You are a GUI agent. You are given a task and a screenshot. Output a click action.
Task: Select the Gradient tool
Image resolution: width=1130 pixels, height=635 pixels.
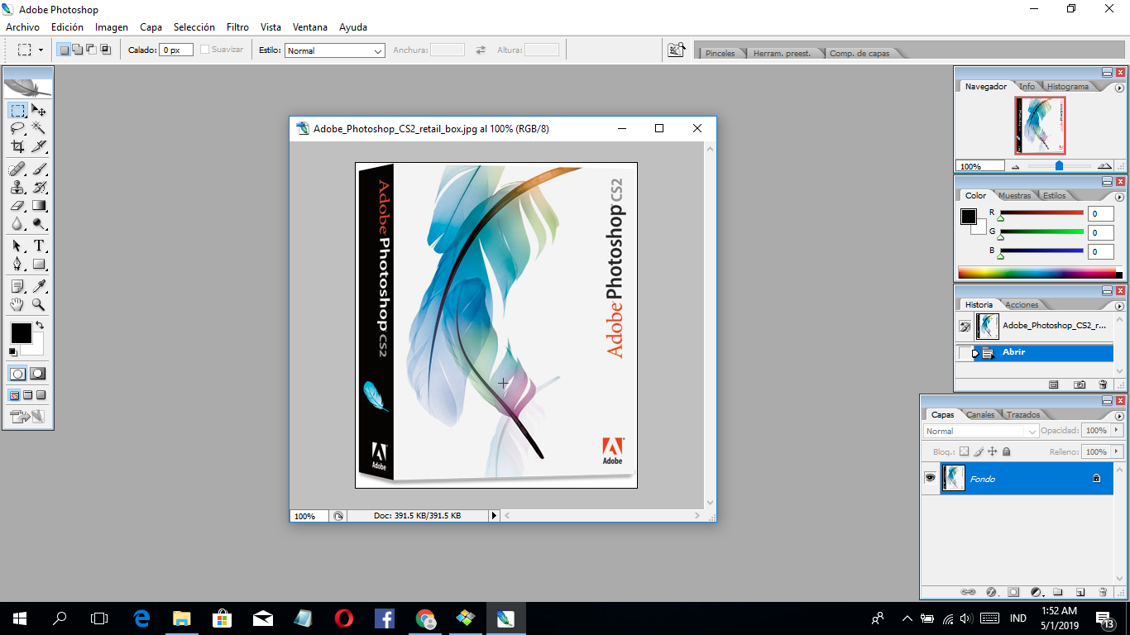39,206
